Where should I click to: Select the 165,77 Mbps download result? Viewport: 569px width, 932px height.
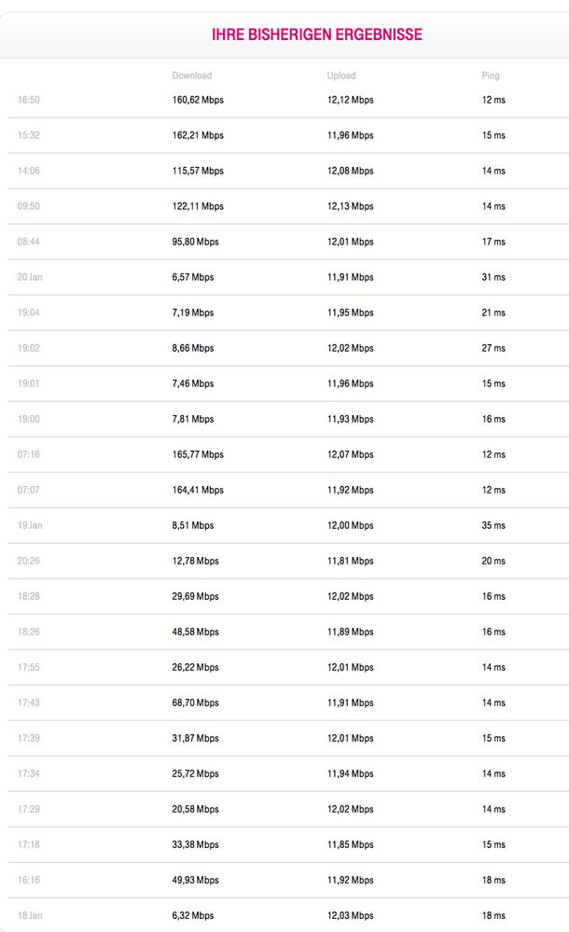[198, 454]
